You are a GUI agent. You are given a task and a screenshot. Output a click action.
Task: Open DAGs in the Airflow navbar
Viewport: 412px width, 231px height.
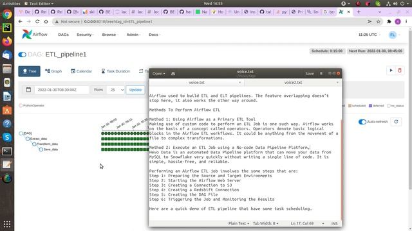[63, 35]
